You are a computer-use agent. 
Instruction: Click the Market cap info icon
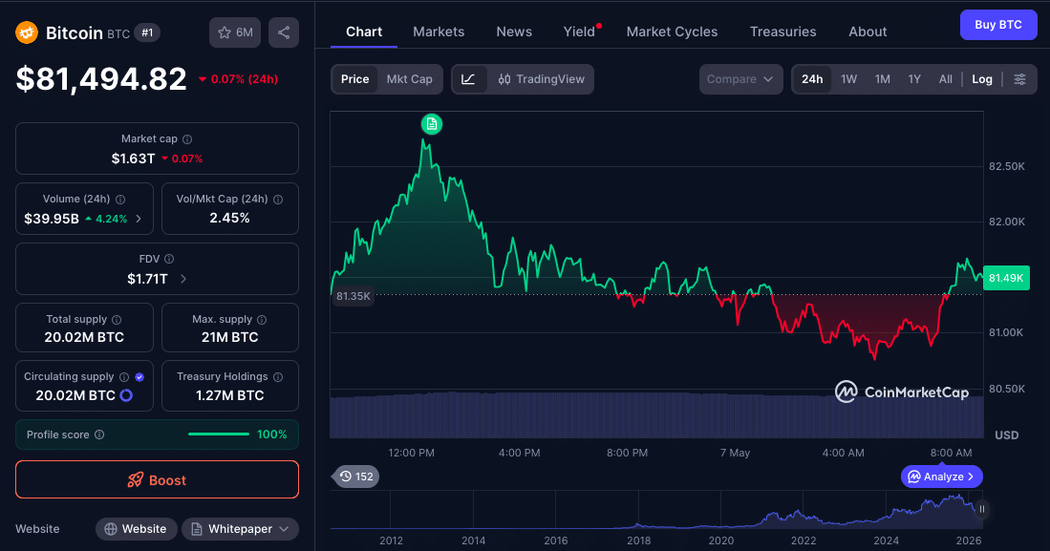click(x=187, y=139)
